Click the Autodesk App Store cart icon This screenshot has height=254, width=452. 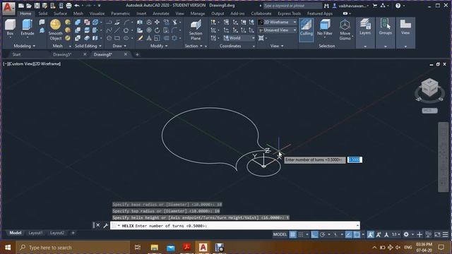coord(375,6)
